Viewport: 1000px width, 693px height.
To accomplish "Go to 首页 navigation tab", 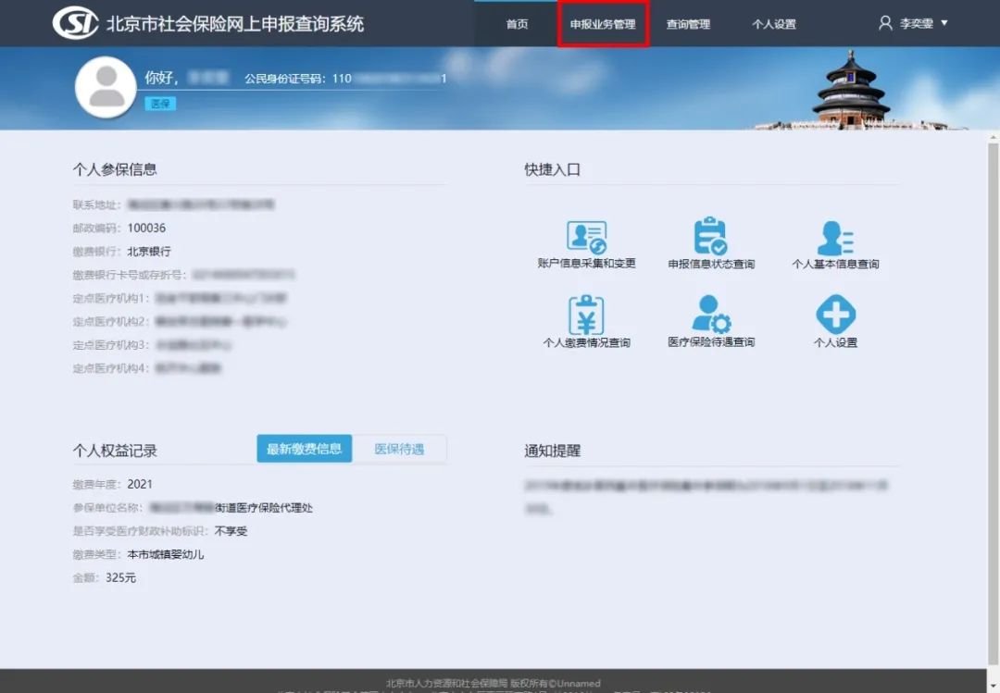I will pos(517,24).
